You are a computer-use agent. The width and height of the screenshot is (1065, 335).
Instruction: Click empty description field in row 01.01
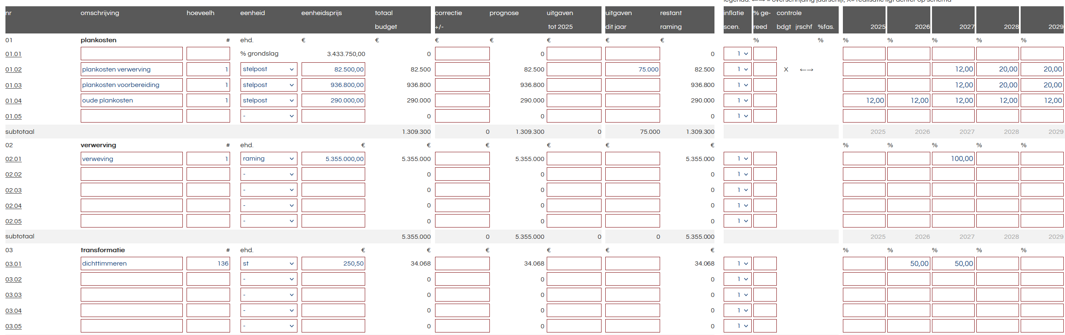point(131,54)
